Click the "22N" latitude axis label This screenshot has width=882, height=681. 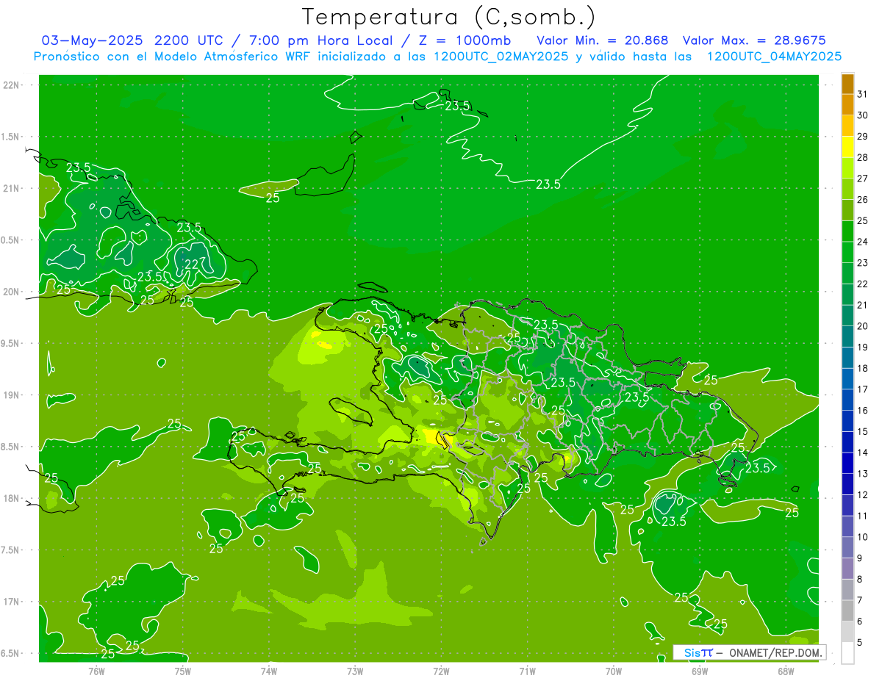[12, 84]
